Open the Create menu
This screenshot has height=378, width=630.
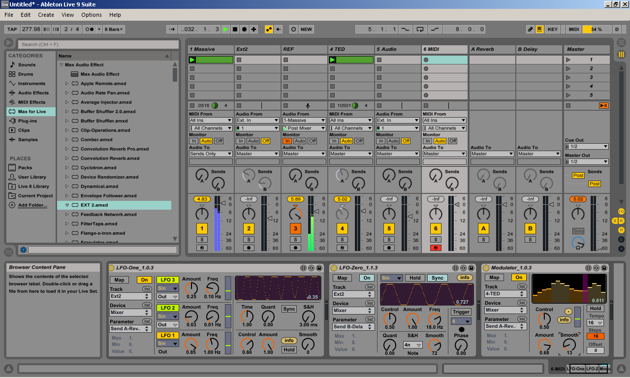tap(46, 15)
